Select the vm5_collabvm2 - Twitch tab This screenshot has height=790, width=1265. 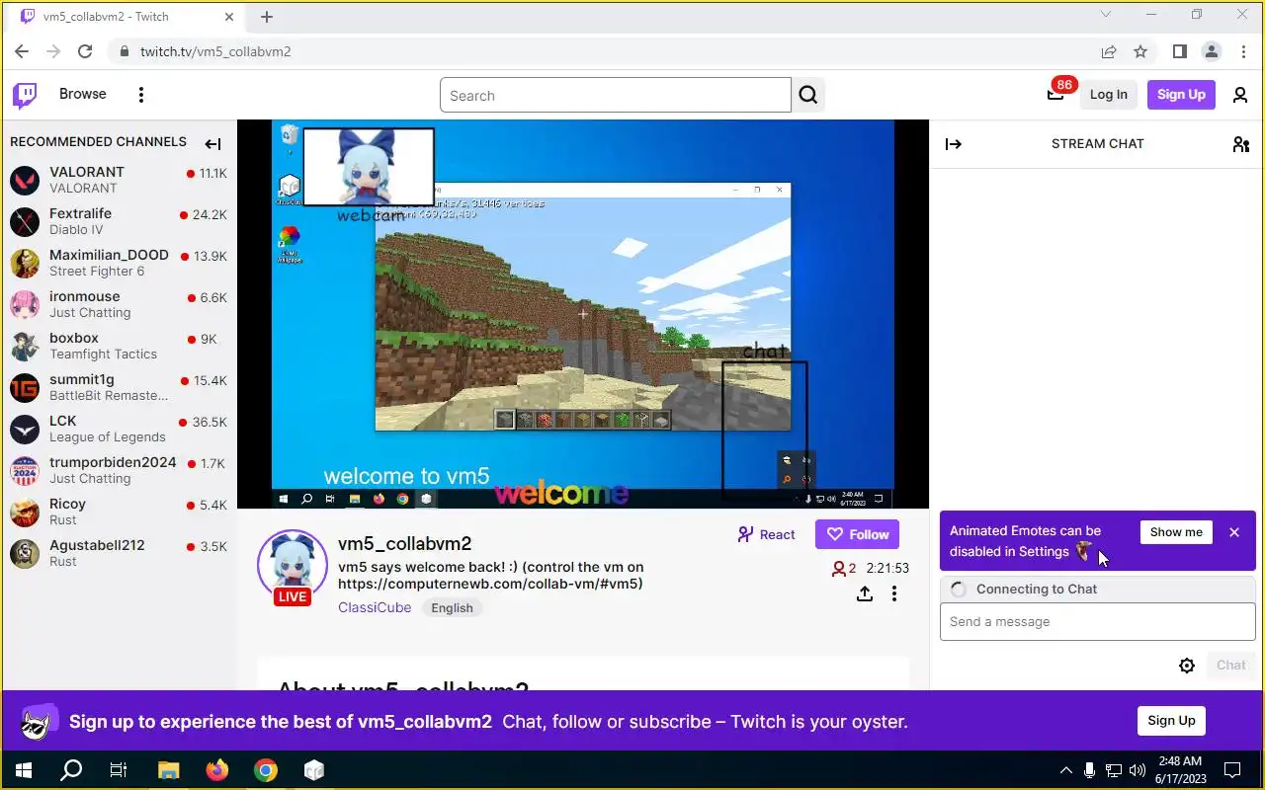point(128,17)
